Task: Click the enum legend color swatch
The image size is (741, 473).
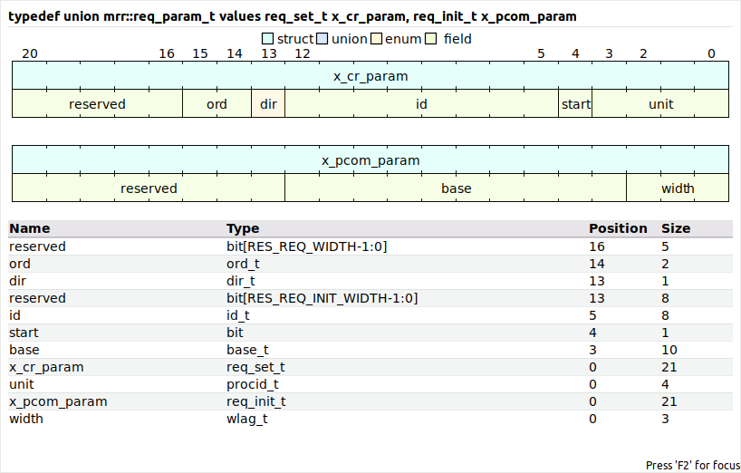Action: point(377,39)
